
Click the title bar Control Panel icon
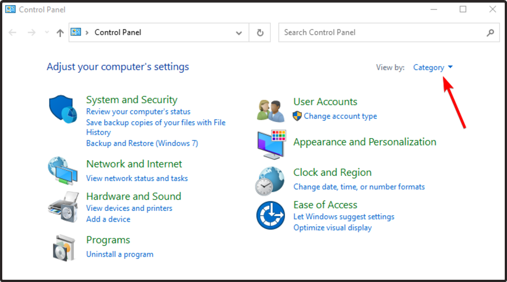[x=10, y=9]
